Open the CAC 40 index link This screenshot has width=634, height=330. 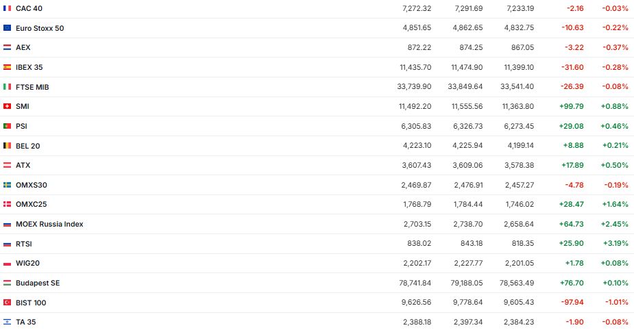pyautogui.click(x=29, y=8)
